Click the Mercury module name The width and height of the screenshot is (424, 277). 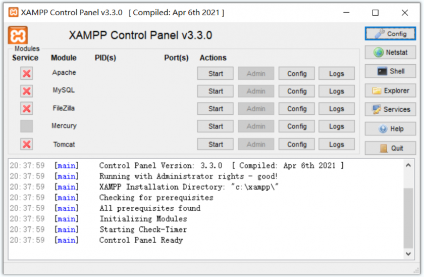point(64,126)
